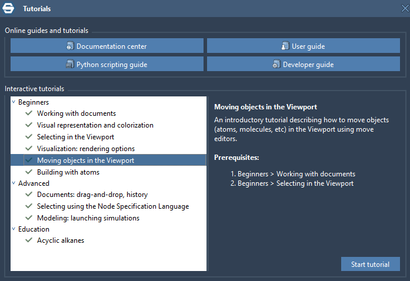Pick Selecting in the Viewport tutorial
Image resolution: width=410 pixels, height=281 pixels.
[x=75, y=137]
